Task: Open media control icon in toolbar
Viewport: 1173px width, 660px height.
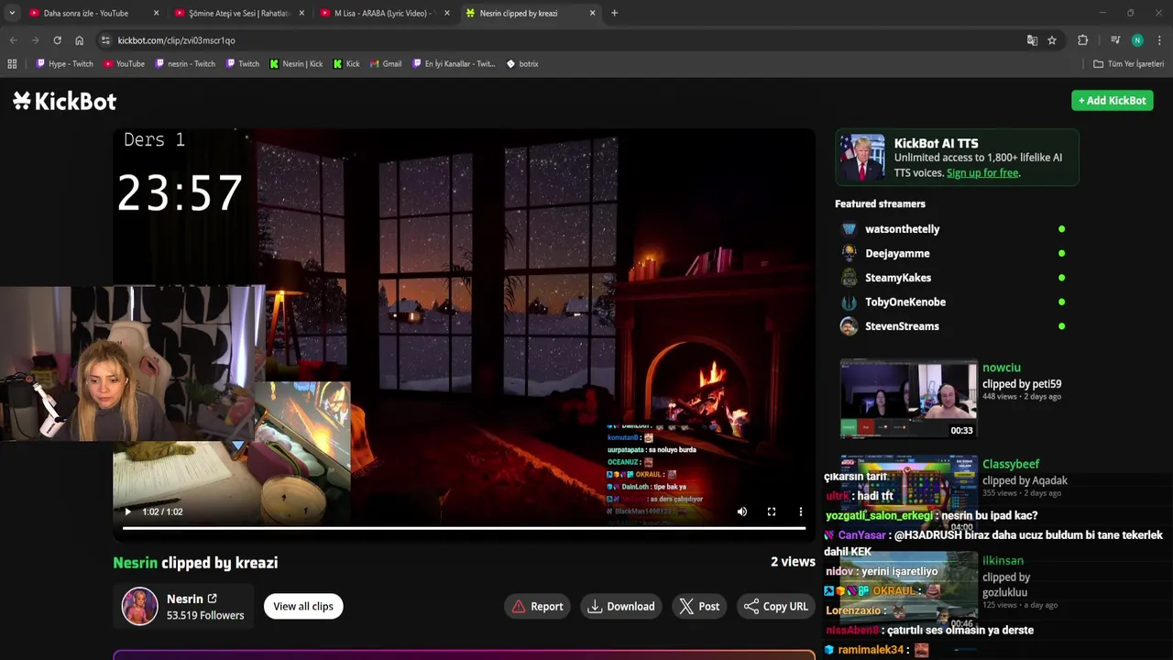Action: coord(1115,40)
